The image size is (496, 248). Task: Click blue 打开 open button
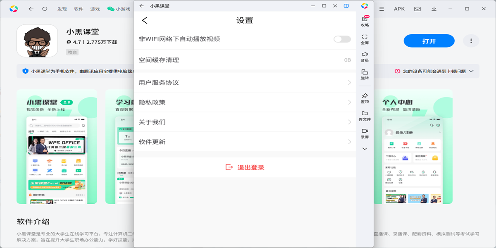[429, 41]
